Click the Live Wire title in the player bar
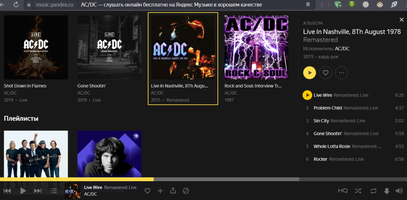 coord(93,187)
